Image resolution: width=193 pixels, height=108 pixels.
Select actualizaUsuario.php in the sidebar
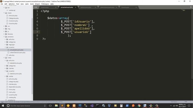(17, 50)
